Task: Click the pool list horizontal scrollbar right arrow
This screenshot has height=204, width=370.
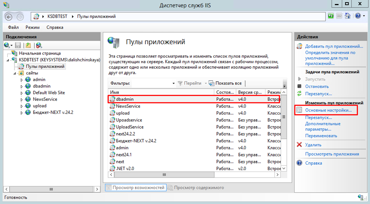Action: click(x=277, y=174)
